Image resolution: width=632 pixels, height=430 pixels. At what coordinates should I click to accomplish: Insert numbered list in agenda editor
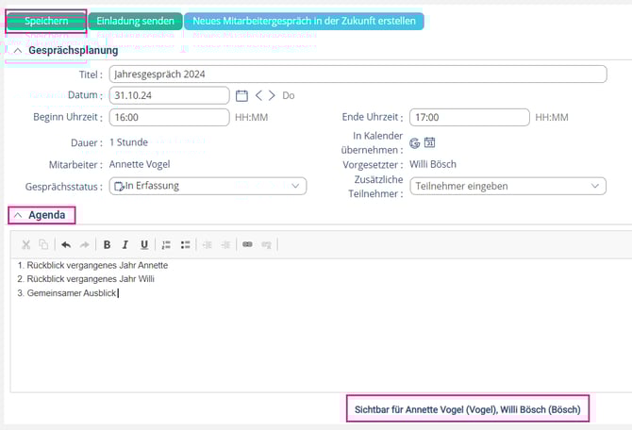click(167, 244)
